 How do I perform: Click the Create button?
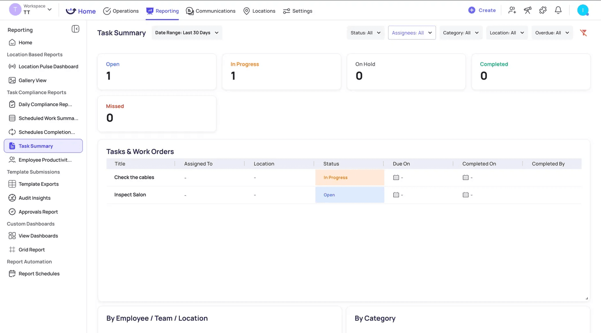[x=482, y=10]
